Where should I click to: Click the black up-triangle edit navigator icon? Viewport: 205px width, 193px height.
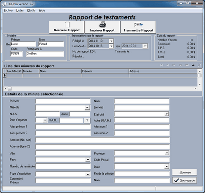[x=193, y=65]
